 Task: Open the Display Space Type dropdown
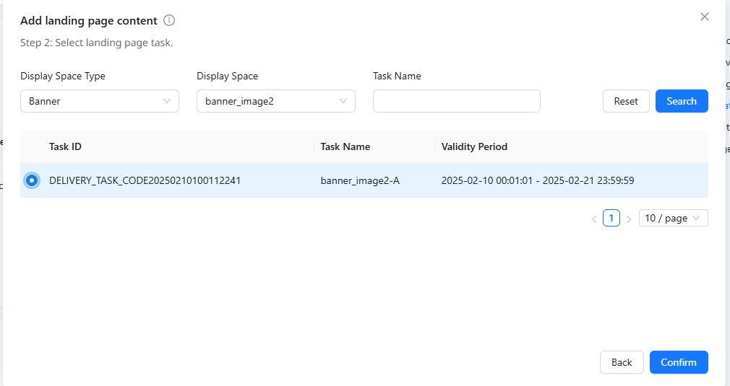tap(100, 101)
